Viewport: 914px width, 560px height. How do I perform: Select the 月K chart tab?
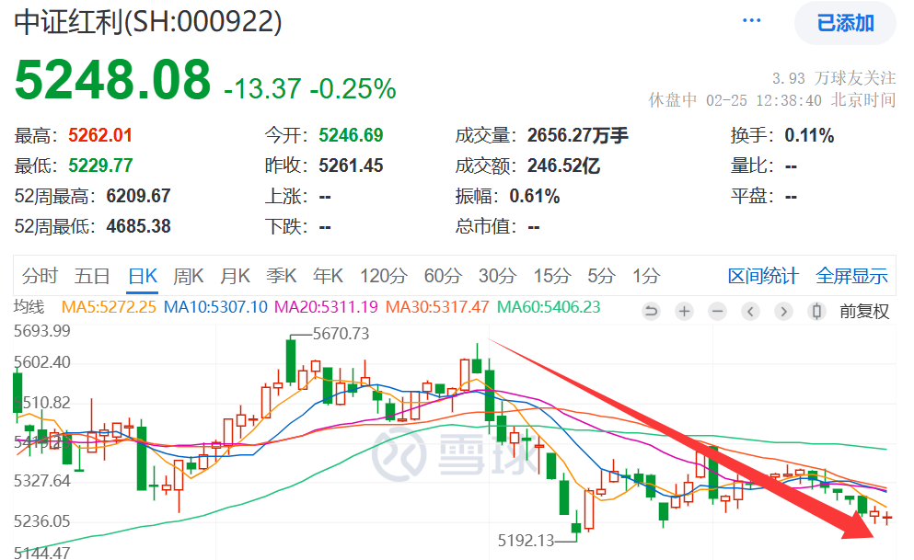point(235,275)
